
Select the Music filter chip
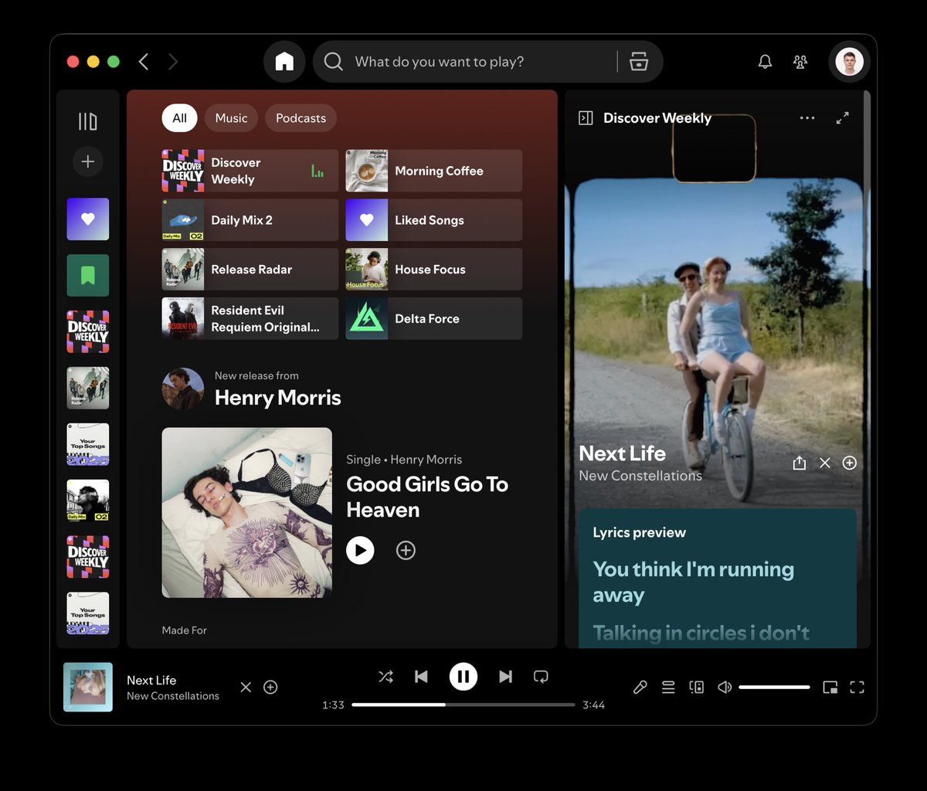click(231, 118)
